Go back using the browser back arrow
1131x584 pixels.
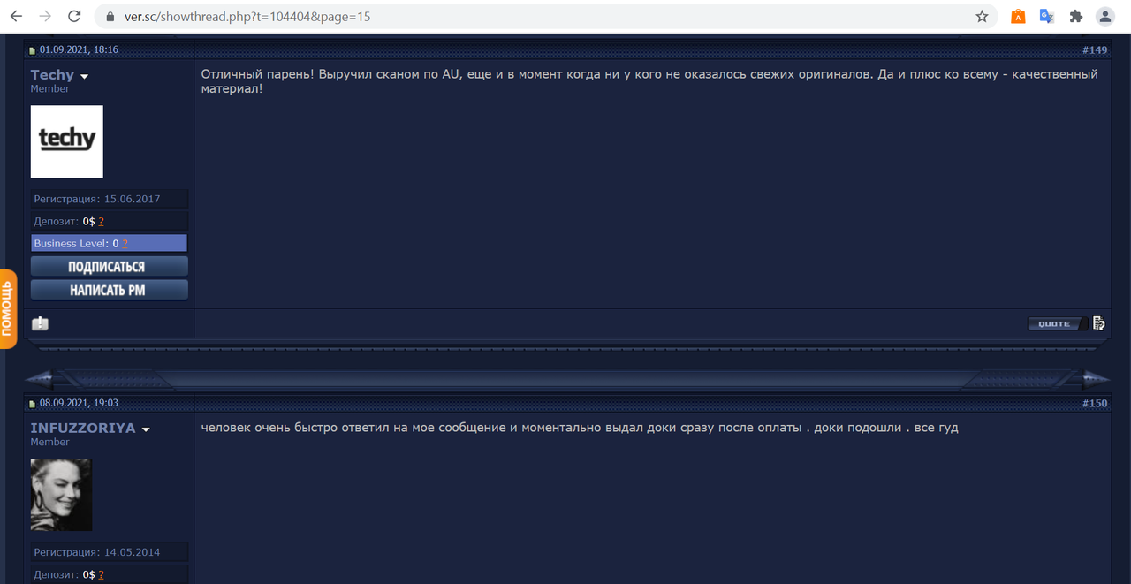click(18, 16)
